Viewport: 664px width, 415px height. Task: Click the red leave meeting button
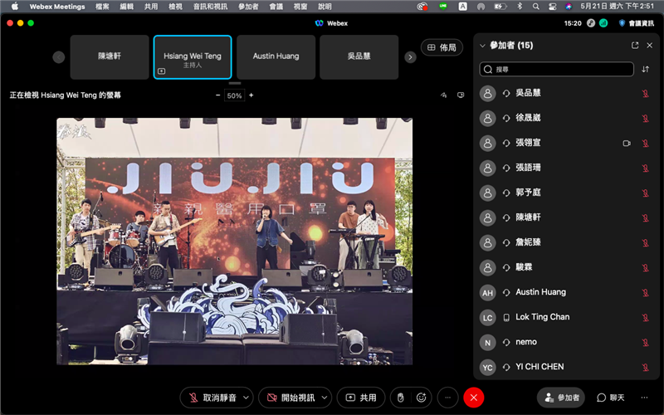coord(473,398)
